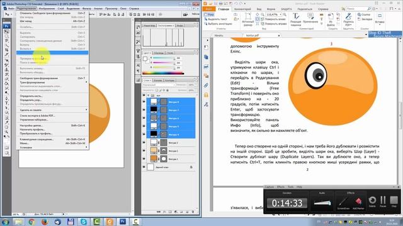Open the Удалить из памяти submenu
The height and width of the screenshot is (226, 403).
pos(53,110)
